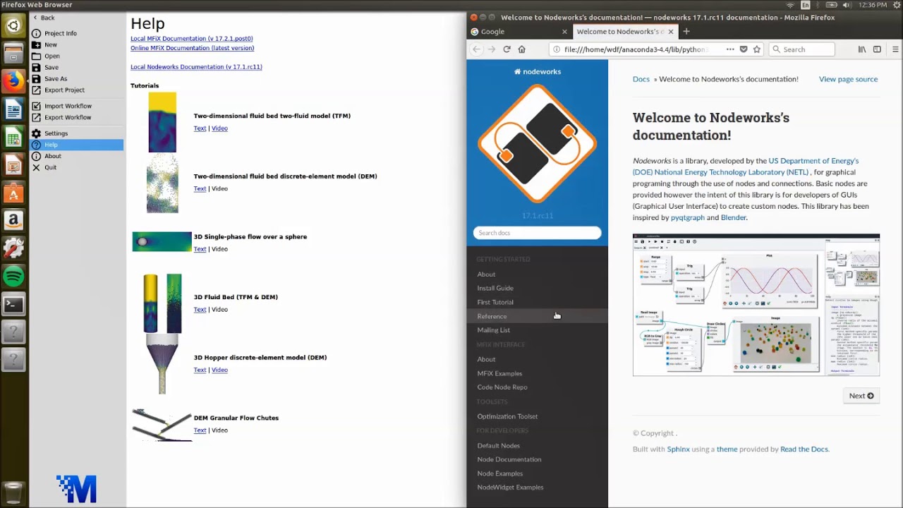Open Text link for 3D Hopper DEM tutorial
This screenshot has width=903, height=508.
pyautogui.click(x=200, y=370)
